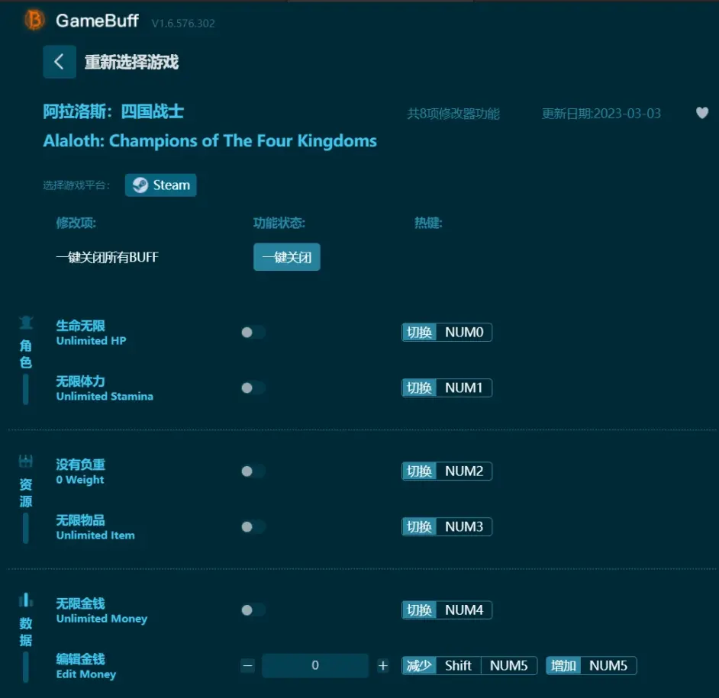Change the NUM0 hotkey for Unlimited HP
The height and width of the screenshot is (698, 719).
click(447, 333)
